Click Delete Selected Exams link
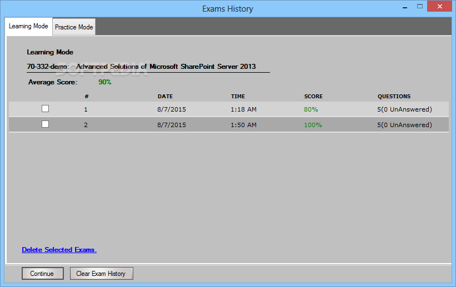The height and width of the screenshot is (287, 456). 59,250
